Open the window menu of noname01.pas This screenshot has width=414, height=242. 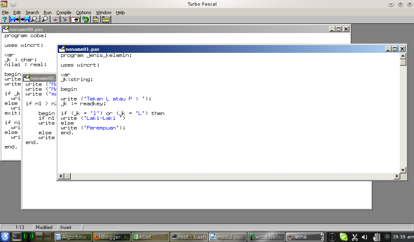[62, 48]
